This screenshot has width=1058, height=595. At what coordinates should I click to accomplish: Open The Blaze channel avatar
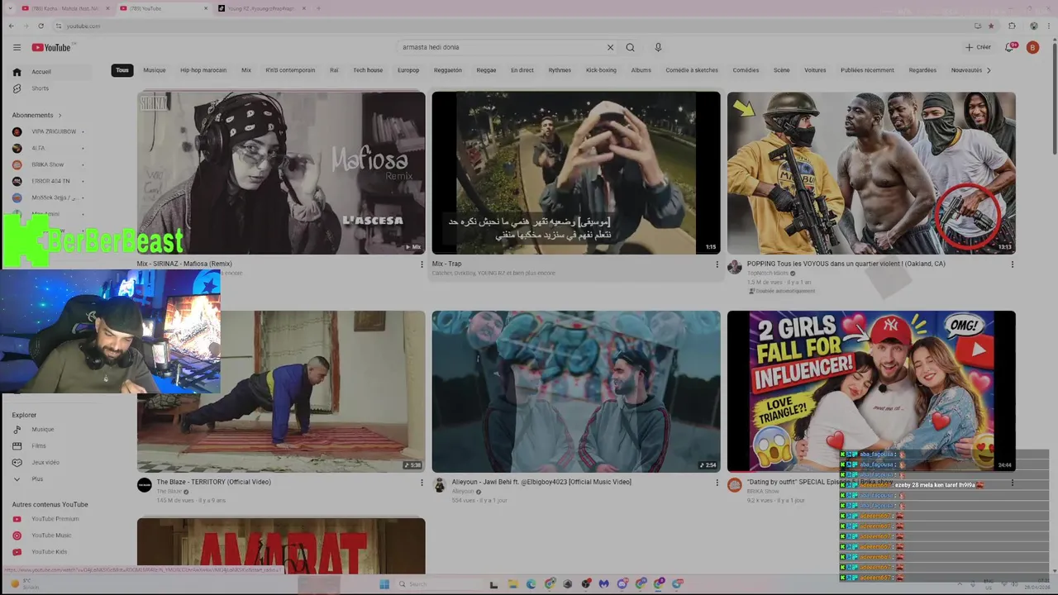click(x=144, y=485)
